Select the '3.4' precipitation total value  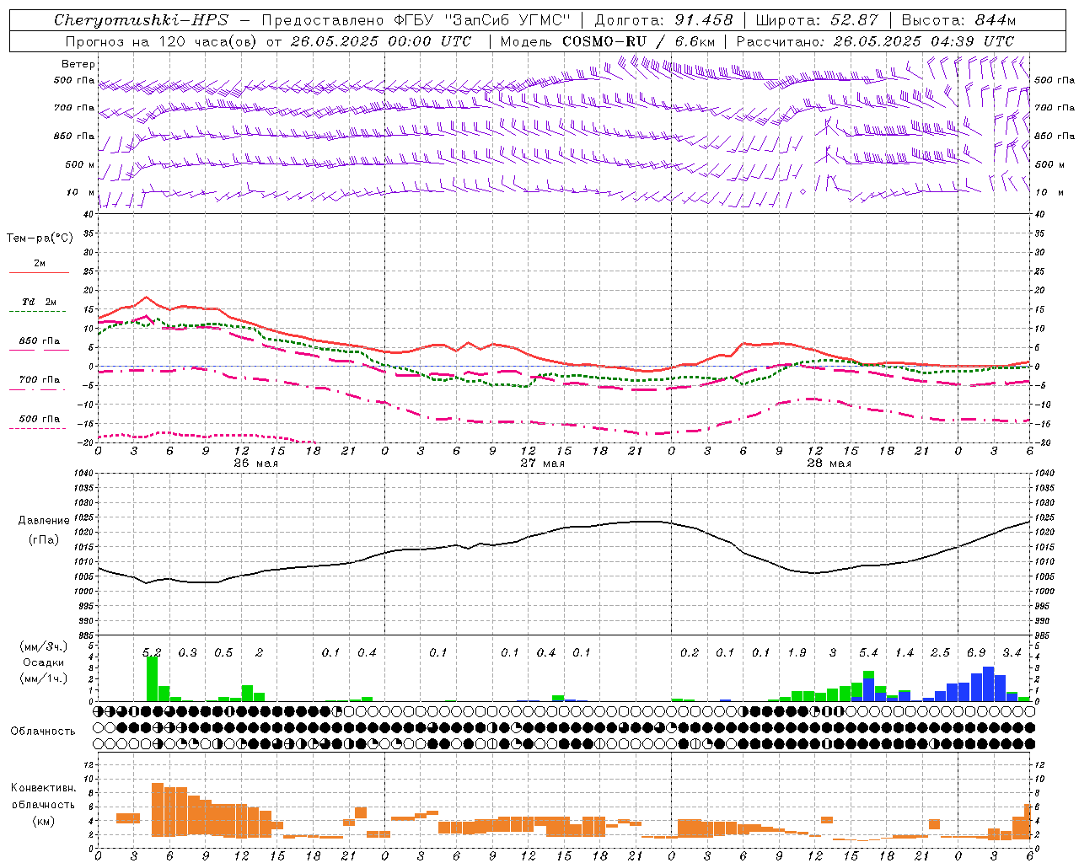tap(1012, 653)
